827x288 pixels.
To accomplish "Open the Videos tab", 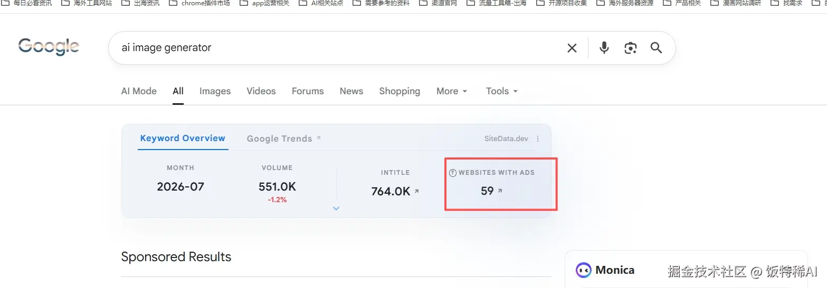I will click(261, 91).
